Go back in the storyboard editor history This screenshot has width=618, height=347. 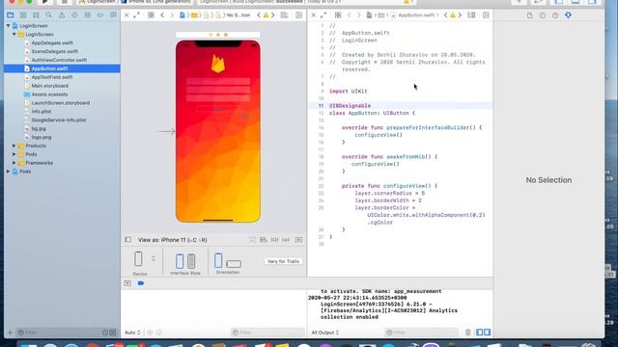coord(162,15)
